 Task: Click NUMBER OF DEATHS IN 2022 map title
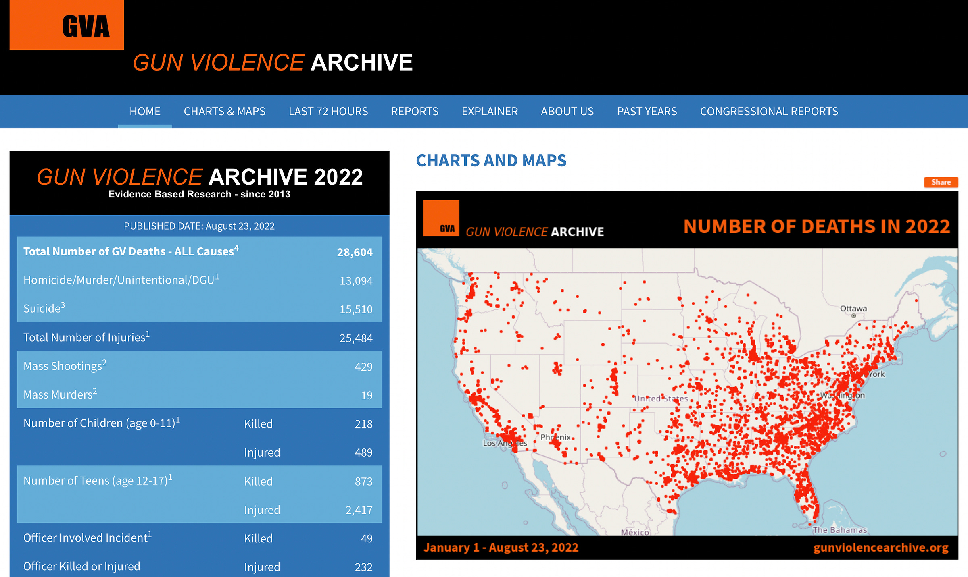coord(817,226)
